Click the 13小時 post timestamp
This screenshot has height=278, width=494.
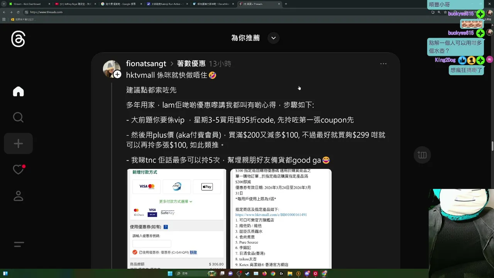pos(220,64)
